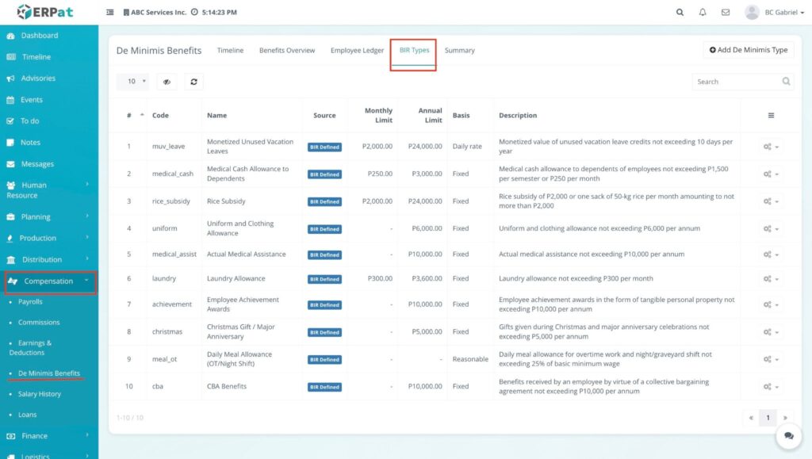812x459 pixels.
Task: Click the search magnifier icon in top bar
Action: [680, 13]
